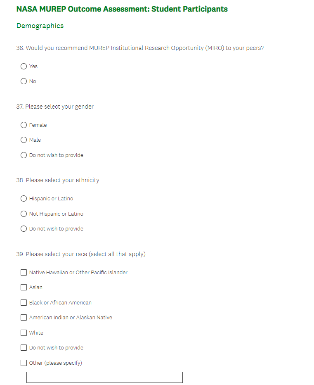Select Yes for recommending MIRO to peers
The height and width of the screenshot is (385, 314).
(24, 66)
